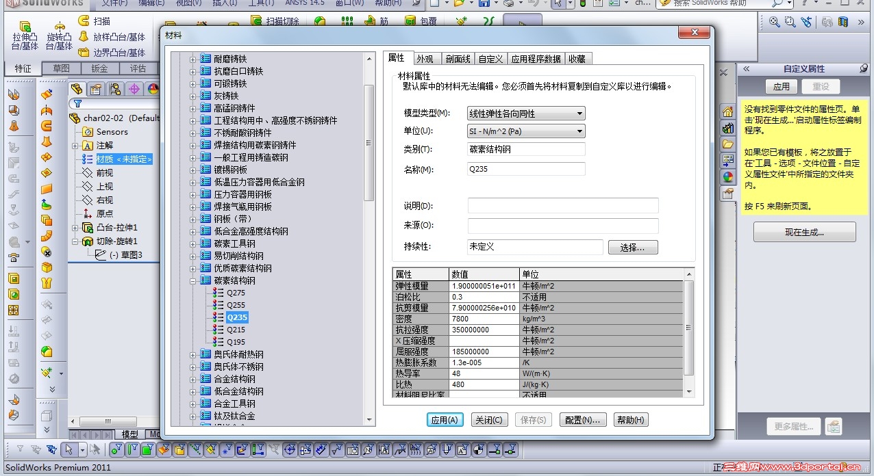Switch to the 外观 tab in the Material dialog
This screenshot has height=476, width=874.
tap(429, 58)
